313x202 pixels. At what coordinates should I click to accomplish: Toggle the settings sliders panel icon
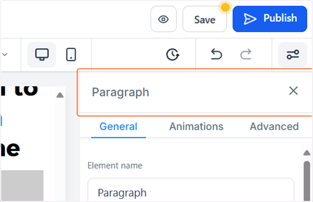(x=293, y=55)
